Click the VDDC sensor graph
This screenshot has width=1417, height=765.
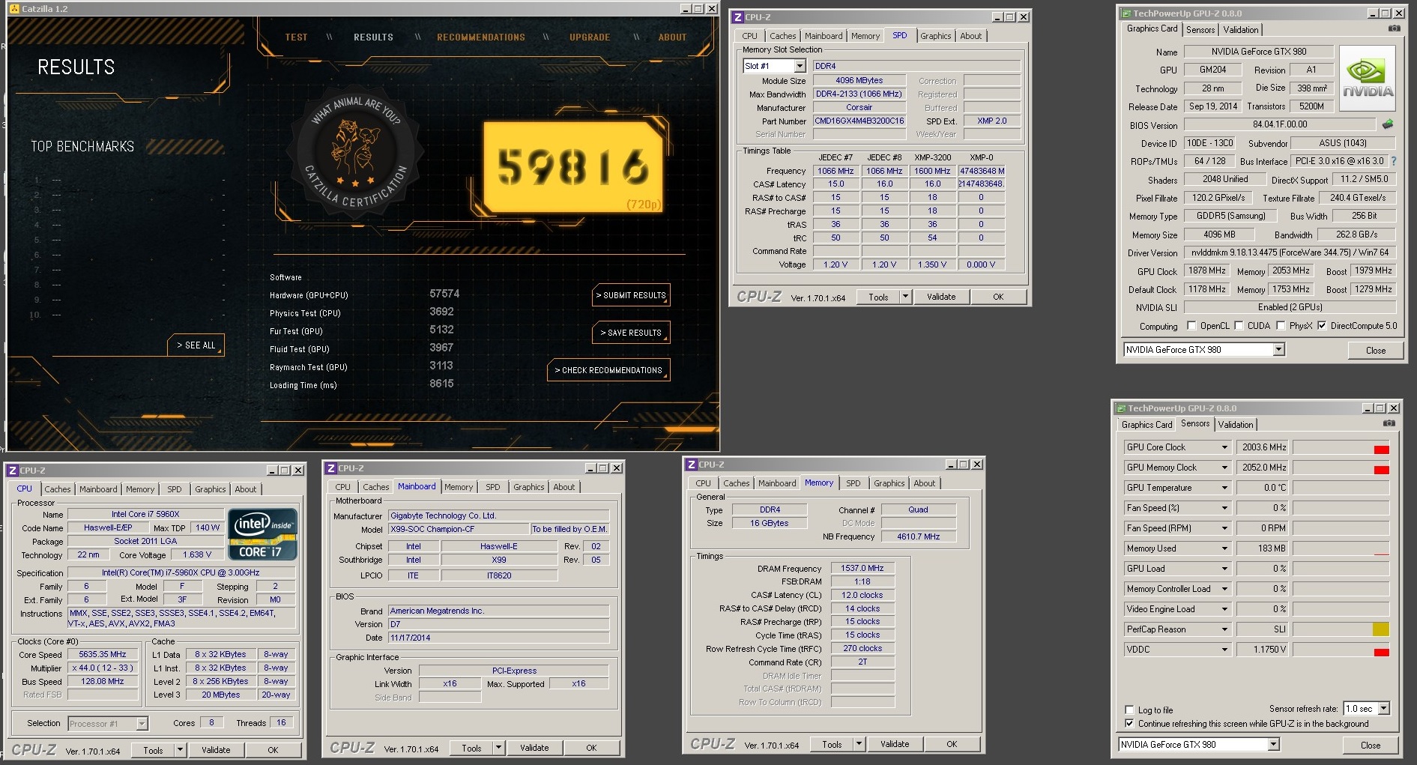coord(1341,650)
